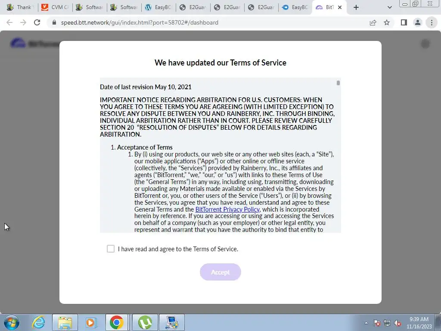Minimize the Chrome window
441x331 pixels.
tap(405, 4)
